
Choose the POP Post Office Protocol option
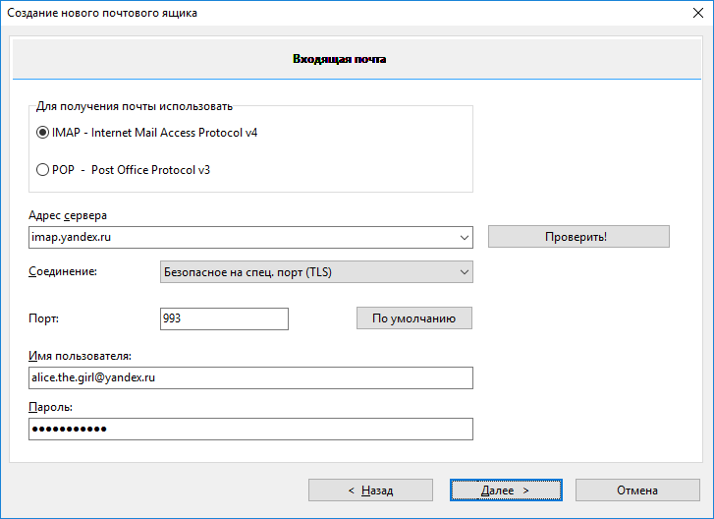pos(42,170)
